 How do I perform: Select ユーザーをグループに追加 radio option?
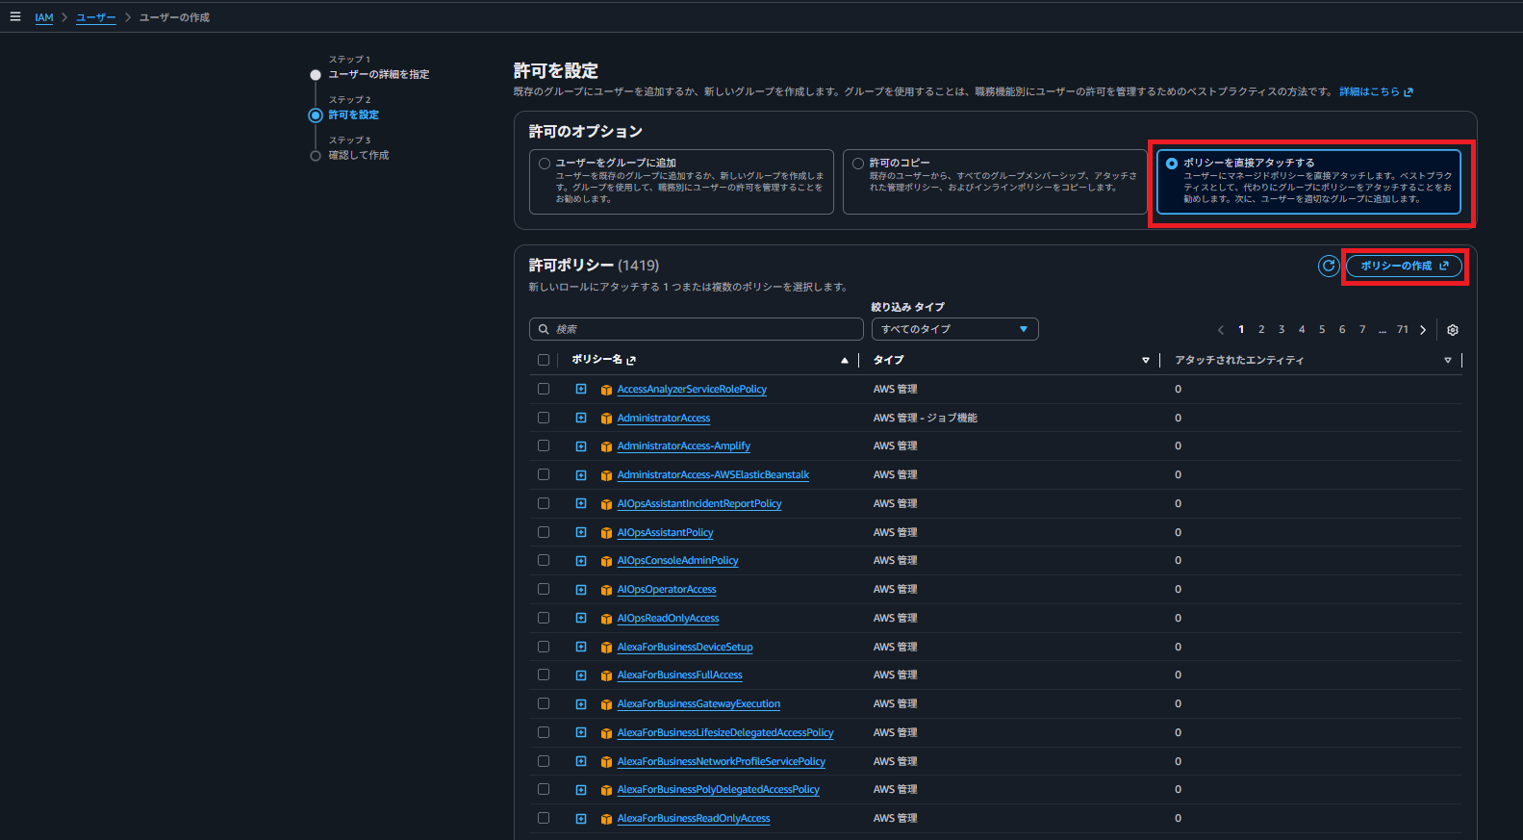545,164
